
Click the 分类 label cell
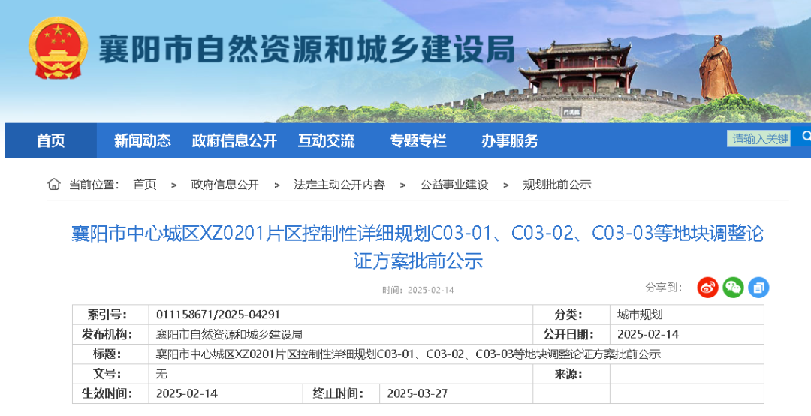pos(571,315)
